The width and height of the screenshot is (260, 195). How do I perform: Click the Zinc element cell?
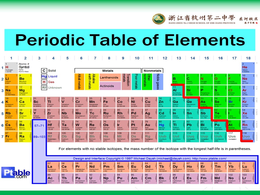[165, 102]
